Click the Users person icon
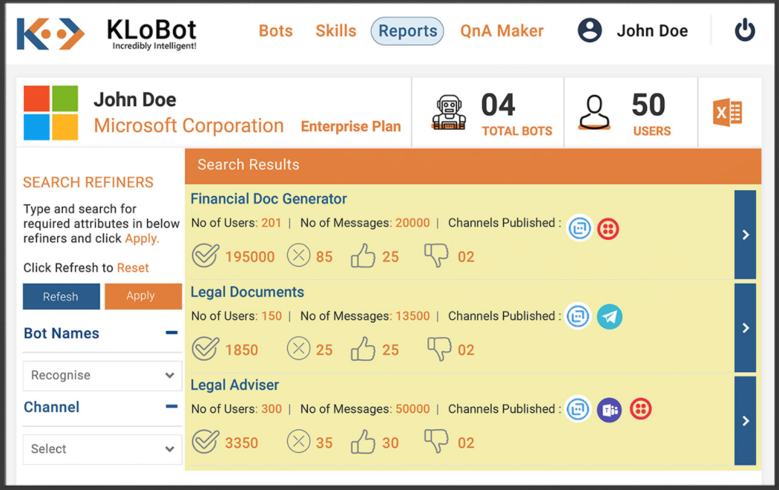 tap(594, 113)
